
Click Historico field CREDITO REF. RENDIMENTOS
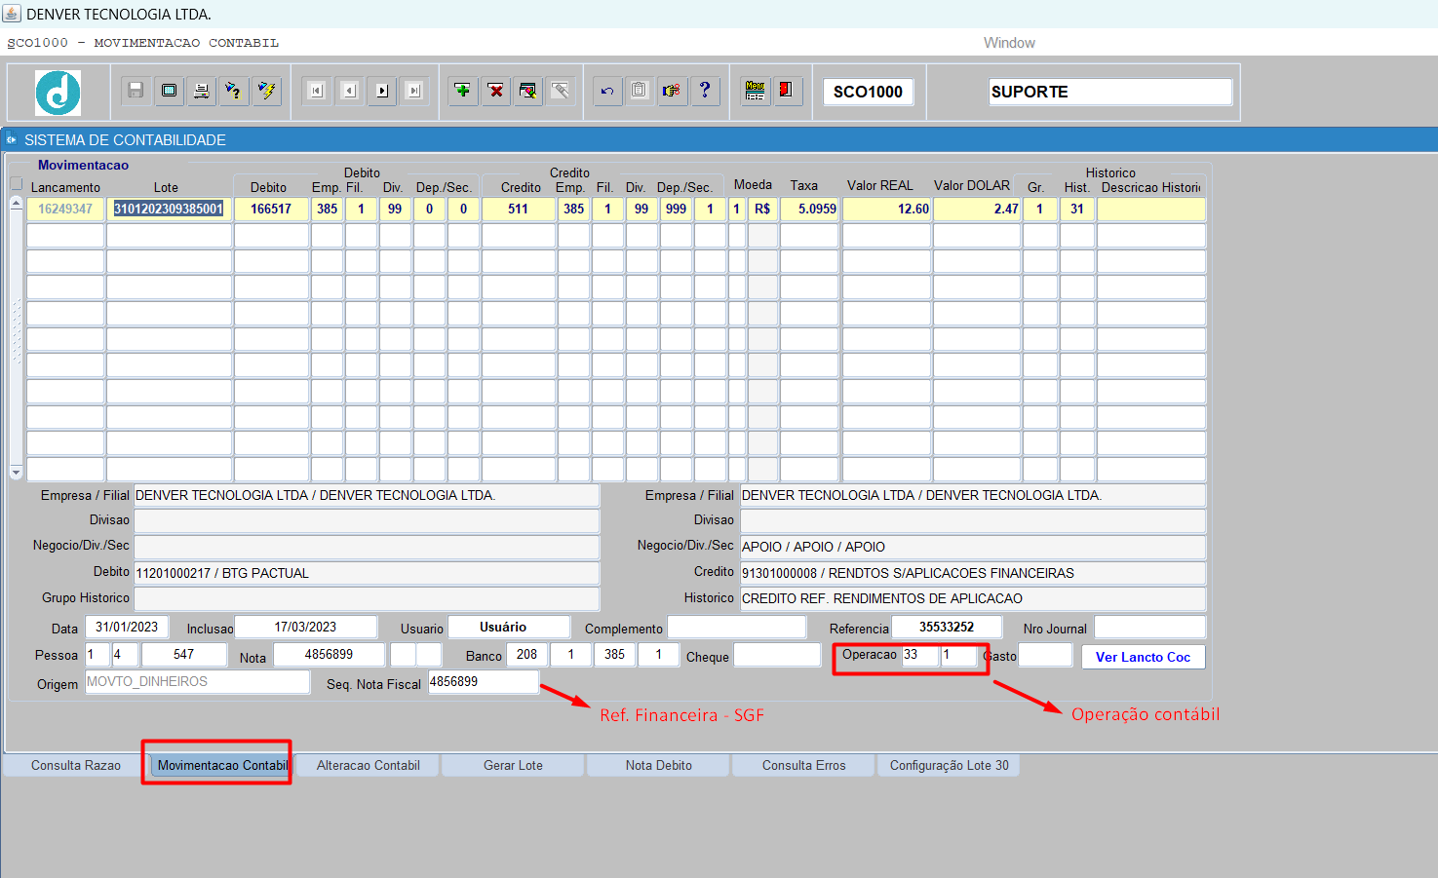click(x=972, y=598)
